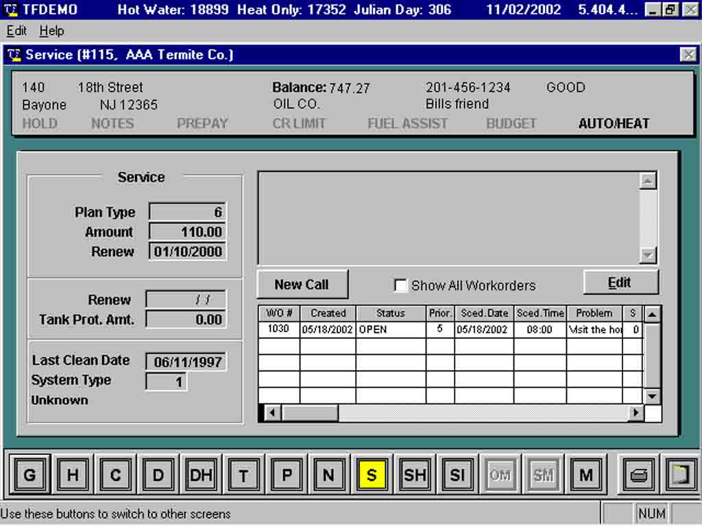Image resolution: width=702 pixels, height=526 pixels.
Task: Open the N screen
Action: (328, 475)
